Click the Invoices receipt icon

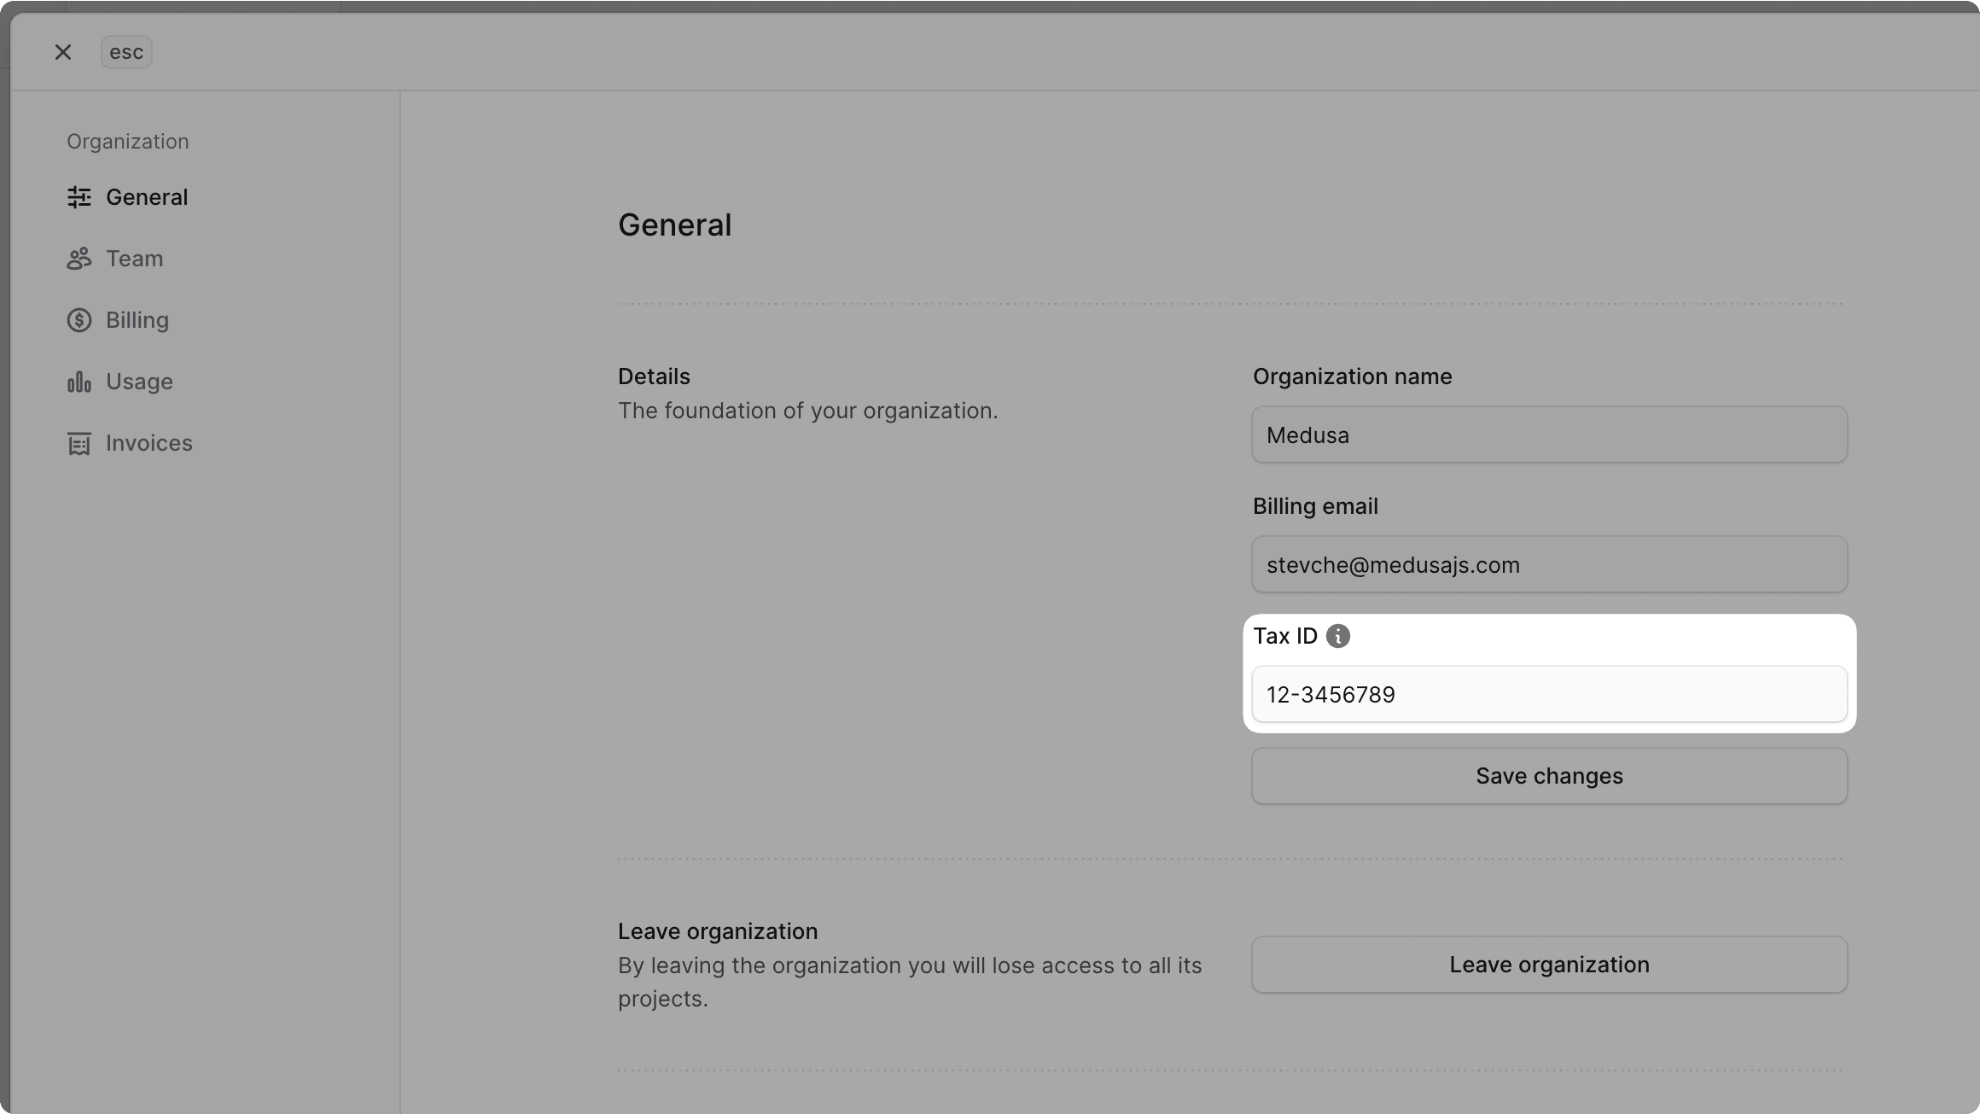point(79,443)
